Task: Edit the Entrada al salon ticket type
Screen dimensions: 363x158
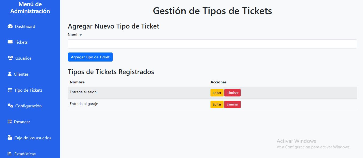Action: pos(217,93)
